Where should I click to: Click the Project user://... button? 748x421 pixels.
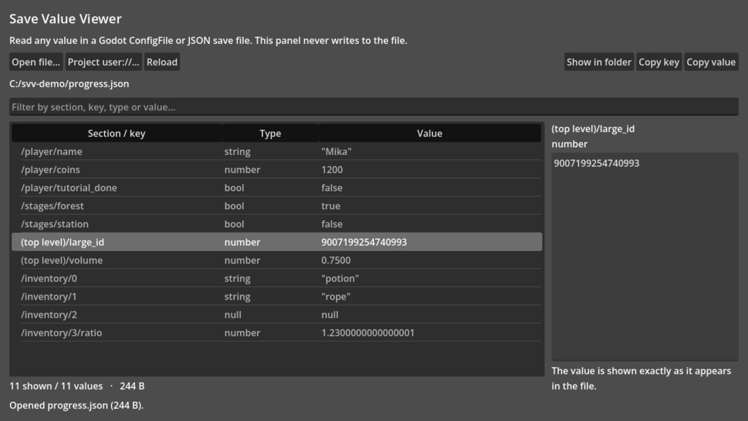coord(104,62)
